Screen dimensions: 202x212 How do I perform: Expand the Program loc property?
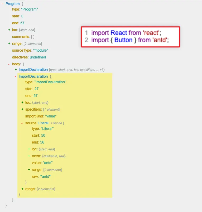click(9, 30)
